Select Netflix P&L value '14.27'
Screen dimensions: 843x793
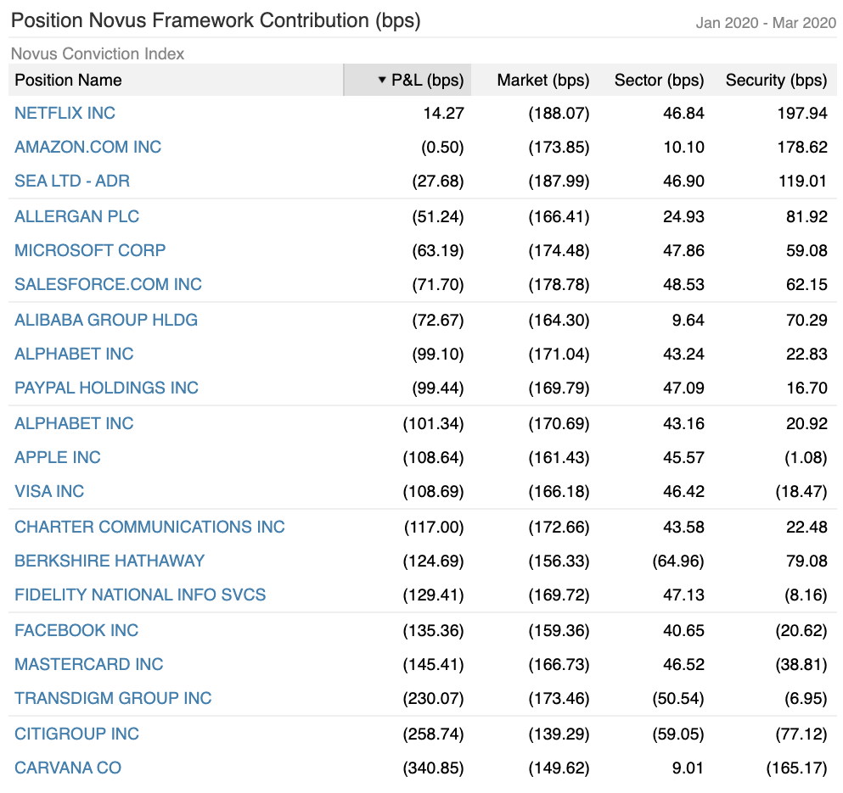443,114
